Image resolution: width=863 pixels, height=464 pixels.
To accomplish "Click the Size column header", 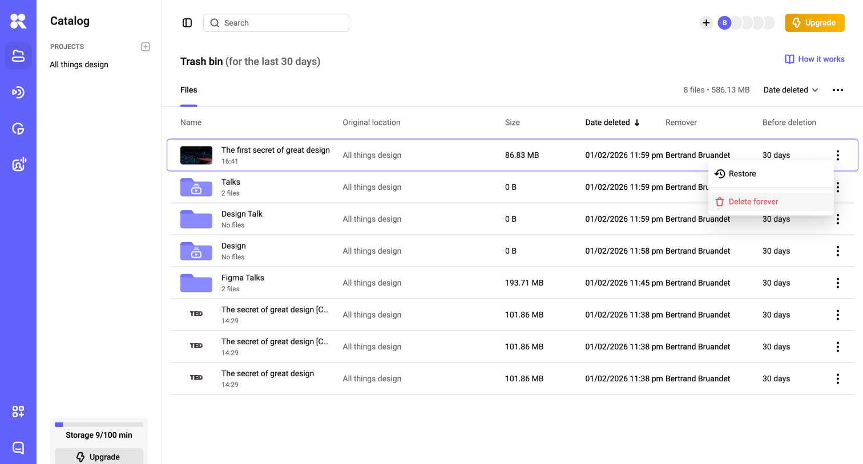I will 513,123.
